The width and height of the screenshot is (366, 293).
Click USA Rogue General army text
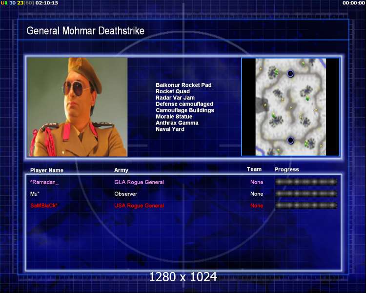(139, 206)
